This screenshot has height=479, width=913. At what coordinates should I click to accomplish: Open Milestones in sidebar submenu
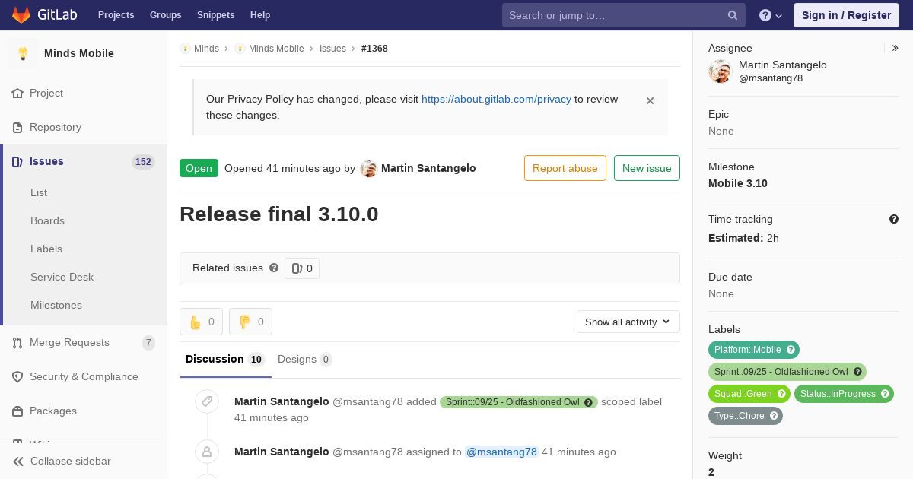[x=56, y=305]
